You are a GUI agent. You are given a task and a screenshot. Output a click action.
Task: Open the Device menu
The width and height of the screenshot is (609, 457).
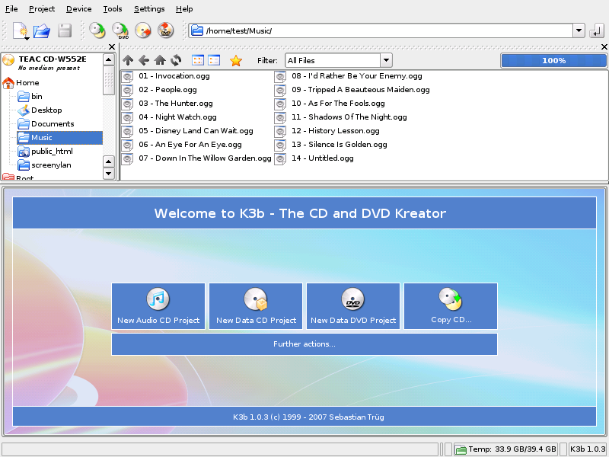point(78,9)
